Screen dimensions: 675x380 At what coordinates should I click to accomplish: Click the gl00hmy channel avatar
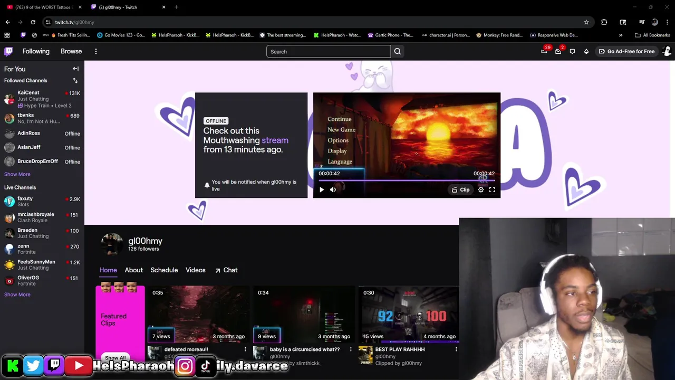pyautogui.click(x=112, y=244)
